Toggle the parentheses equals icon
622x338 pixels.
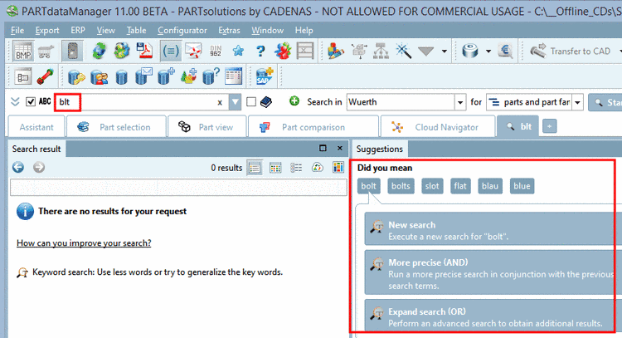[171, 51]
